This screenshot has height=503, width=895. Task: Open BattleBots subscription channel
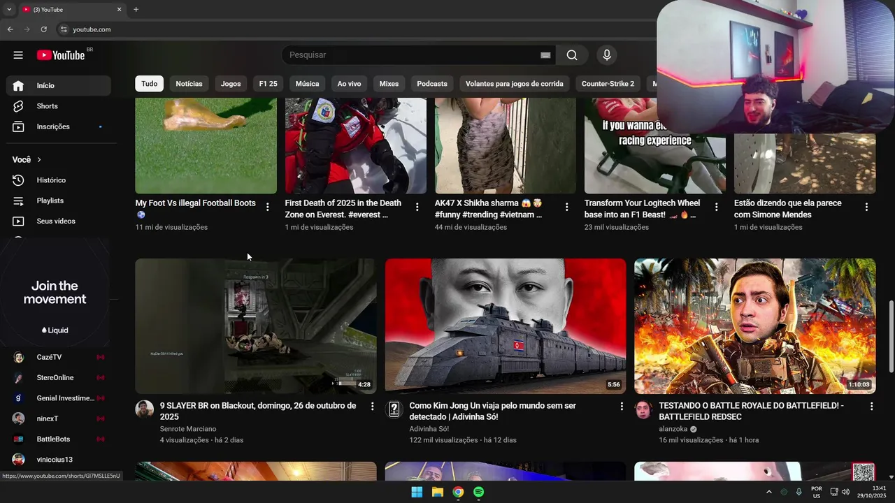pos(59,439)
